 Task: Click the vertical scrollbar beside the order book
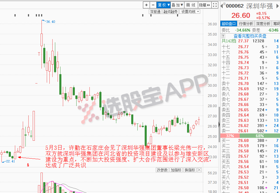219,124
